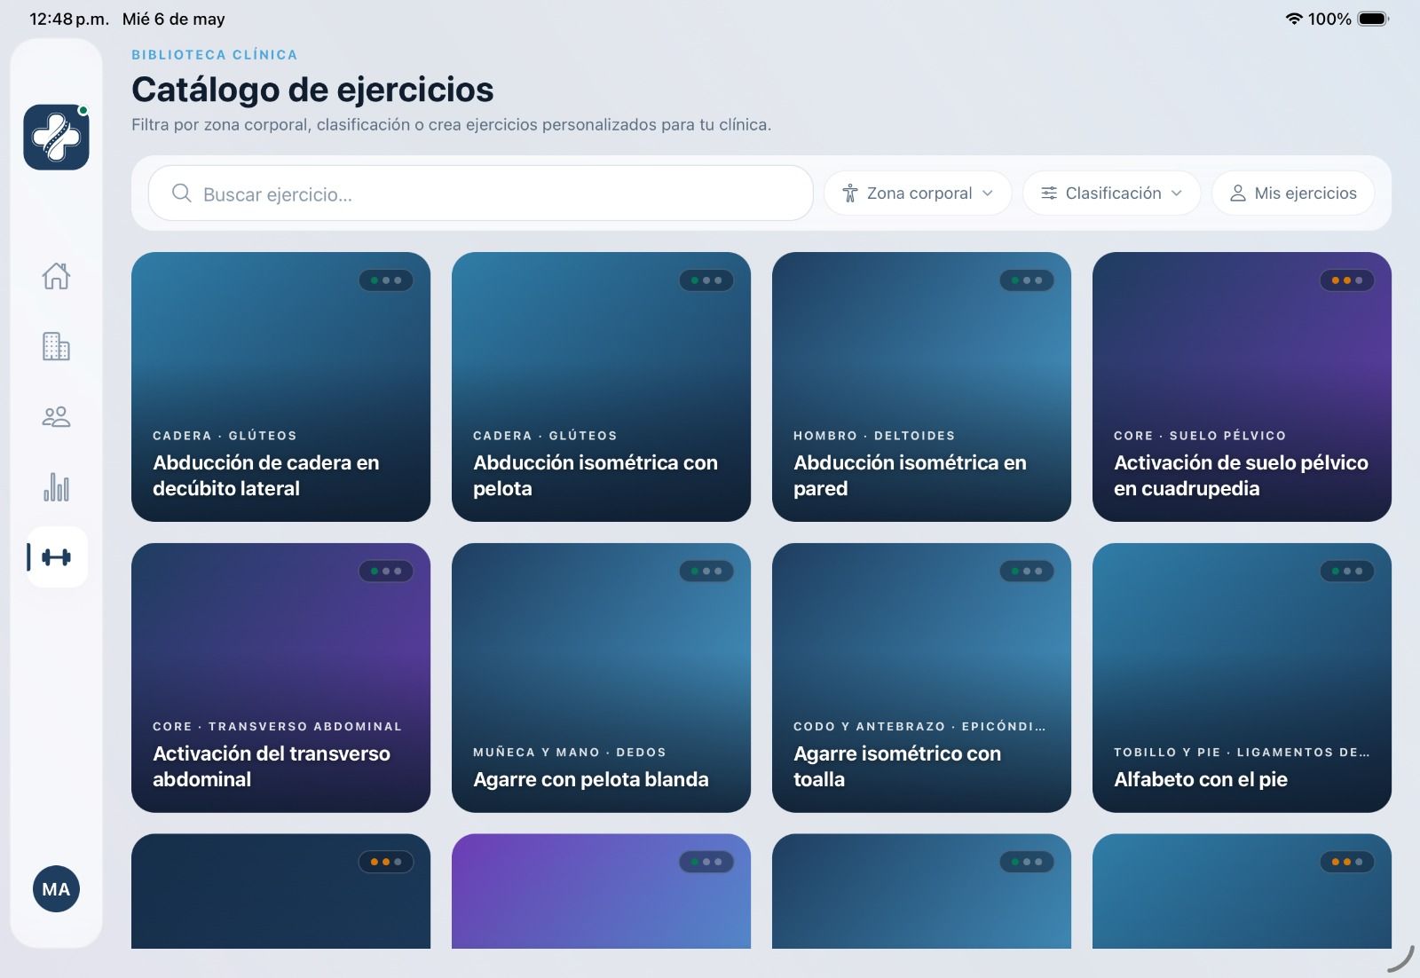This screenshot has width=1420, height=978.
Task: Open Abducción de cadera en decúbito lateral card
Action: coord(280,387)
